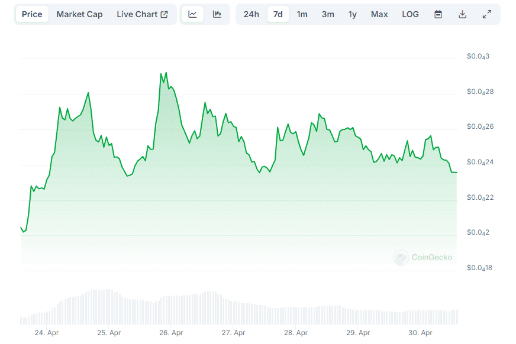Click the 27. Apr date axis label
Viewport: 516px width, 344px height.
tap(233, 333)
